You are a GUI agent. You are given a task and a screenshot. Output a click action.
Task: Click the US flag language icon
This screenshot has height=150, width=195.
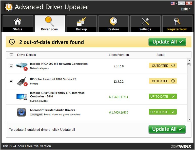173,3
